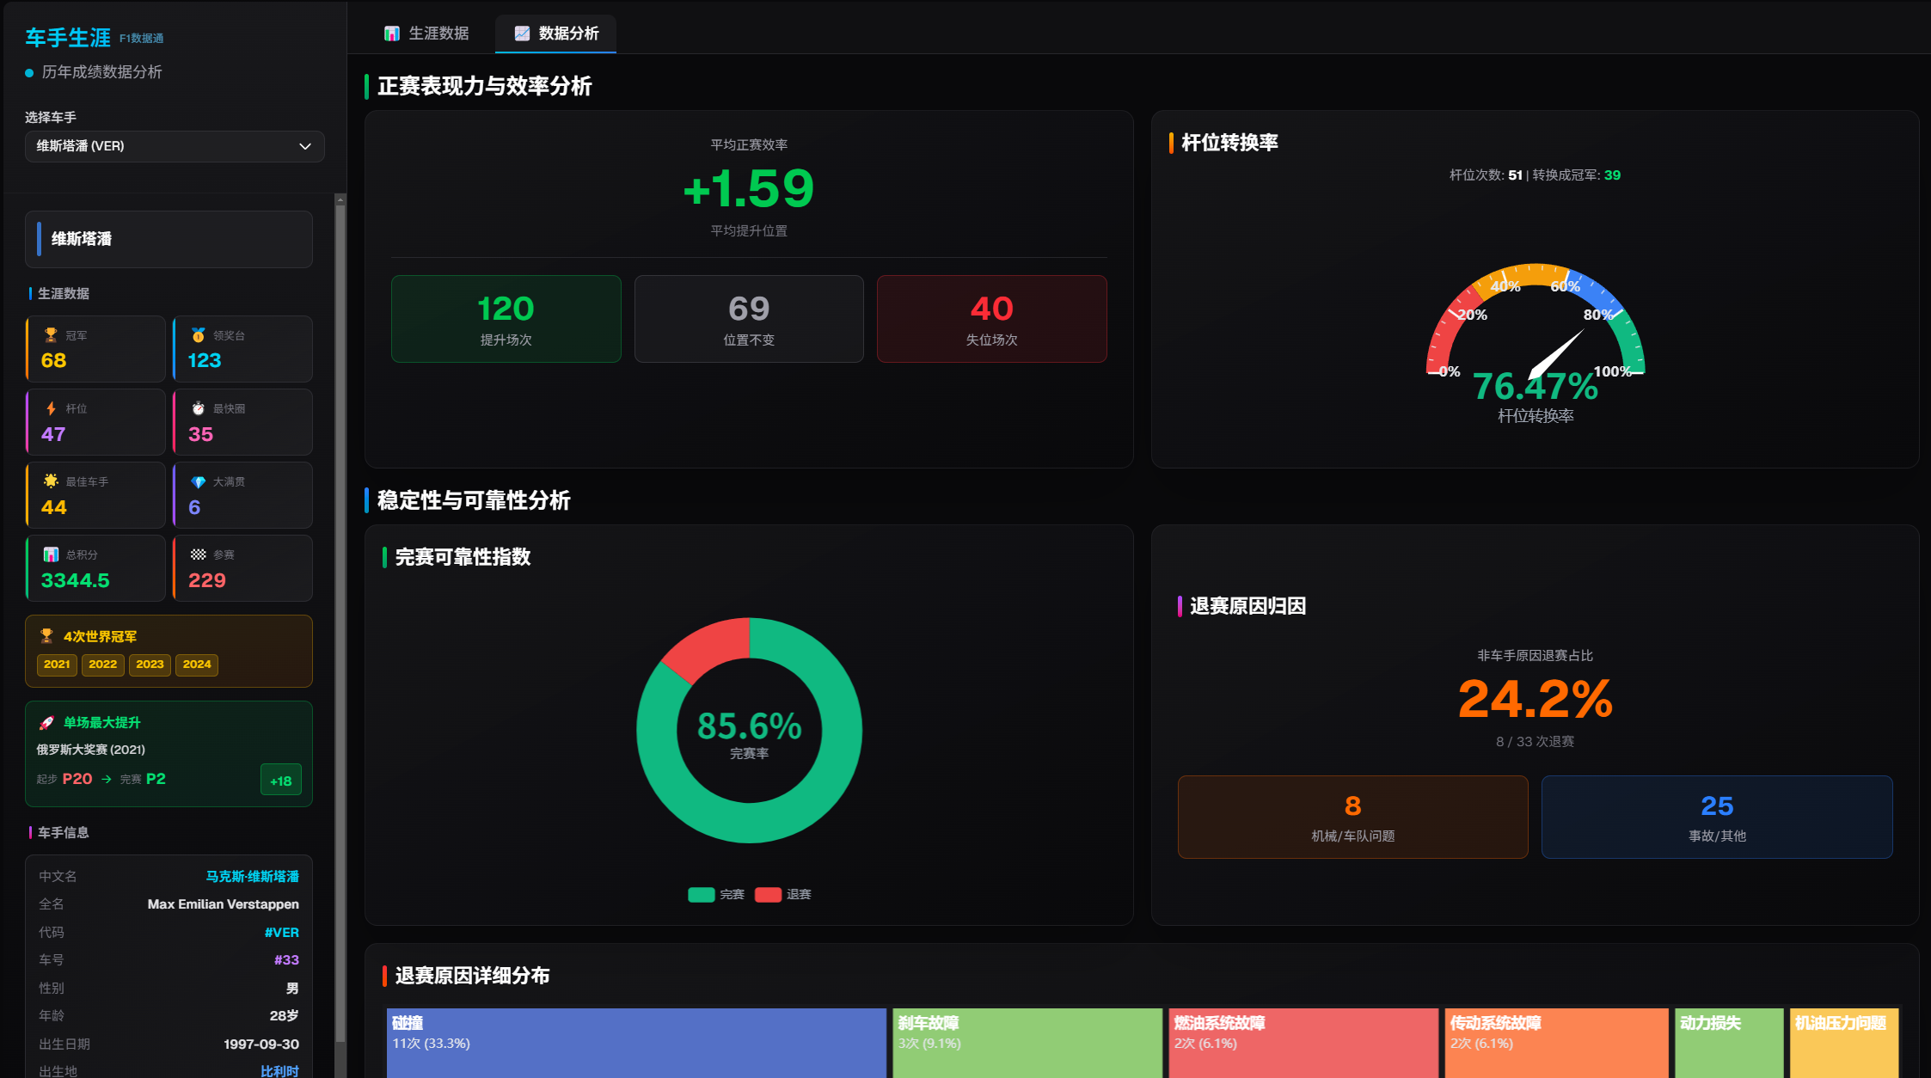
Task: Click the stopwatch icon on the 最快圈 card
Action: [x=198, y=408]
